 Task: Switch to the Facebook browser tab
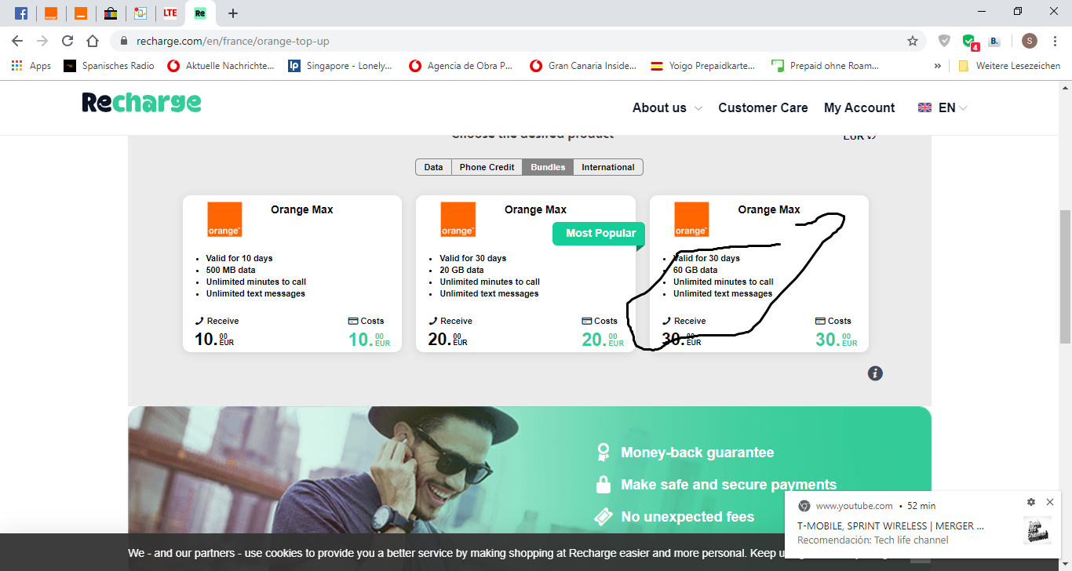(21, 13)
